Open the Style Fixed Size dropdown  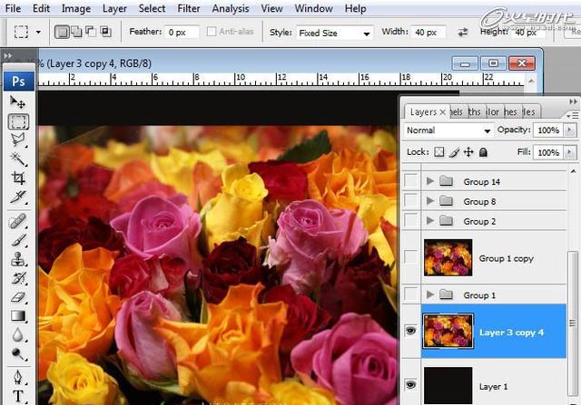click(x=334, y=33)
